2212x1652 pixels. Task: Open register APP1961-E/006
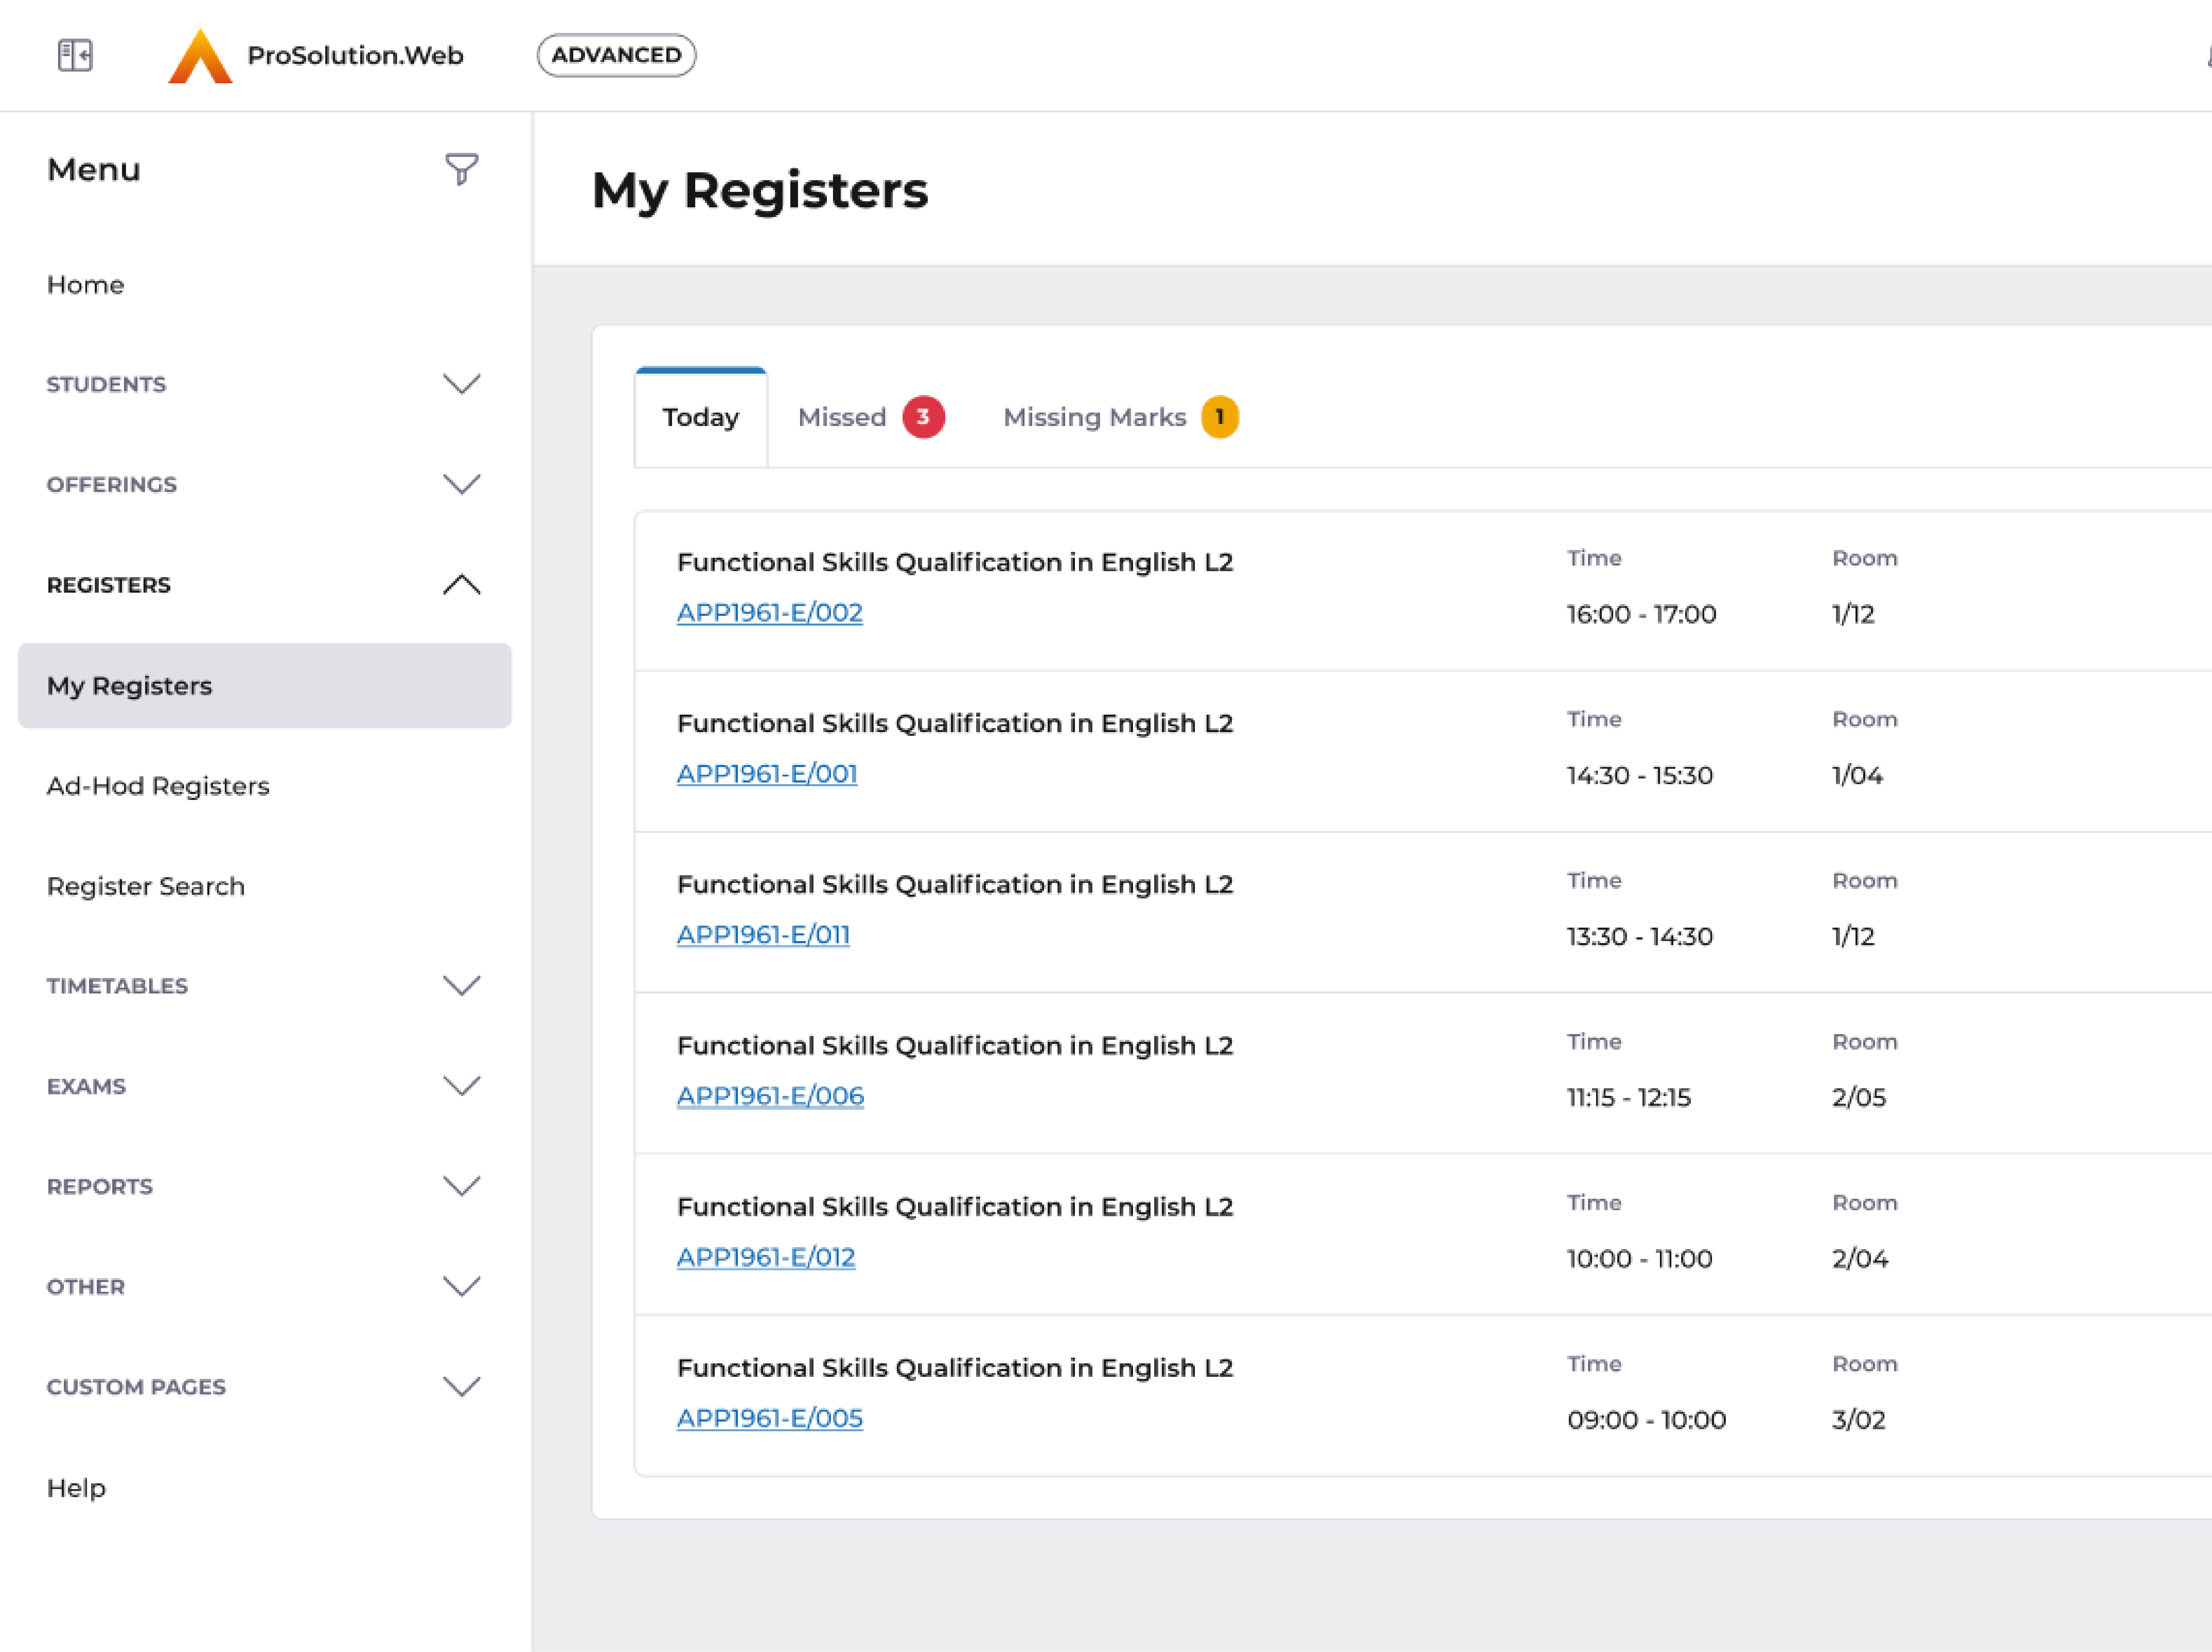coord(770,1096)
